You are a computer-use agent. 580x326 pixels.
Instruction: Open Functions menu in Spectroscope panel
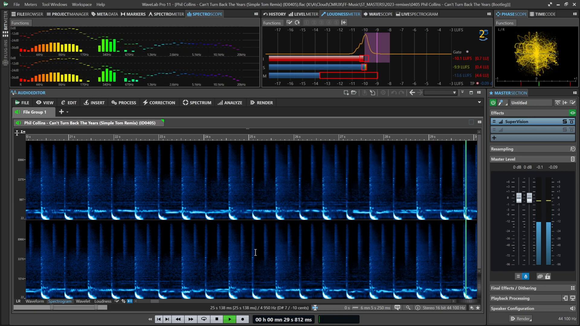[20, 23]
